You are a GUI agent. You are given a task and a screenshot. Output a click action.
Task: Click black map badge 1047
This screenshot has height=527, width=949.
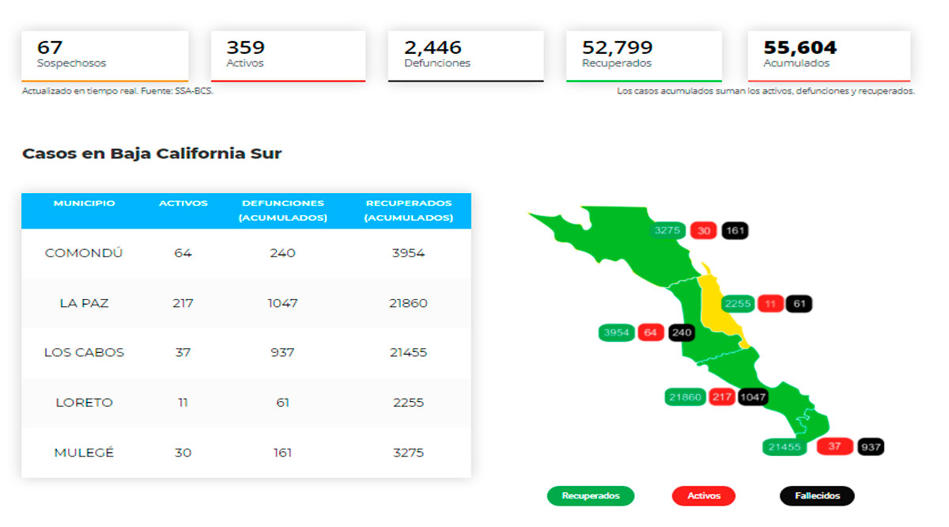[753, 397]
